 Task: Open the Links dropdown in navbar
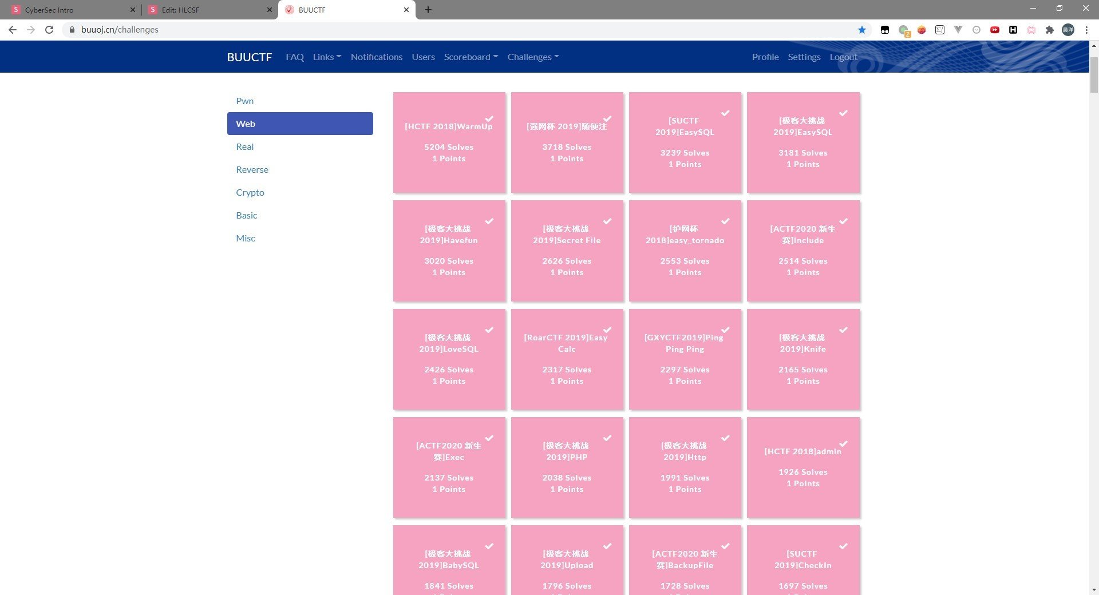(327, 57)
